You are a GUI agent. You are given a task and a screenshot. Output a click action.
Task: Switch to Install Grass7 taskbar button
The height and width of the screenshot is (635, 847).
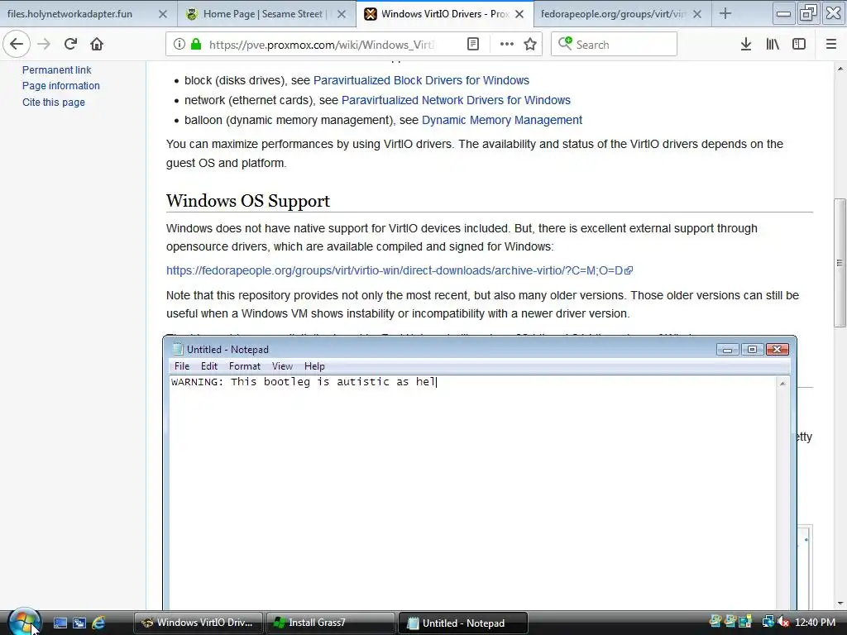[x=330, y=623]
